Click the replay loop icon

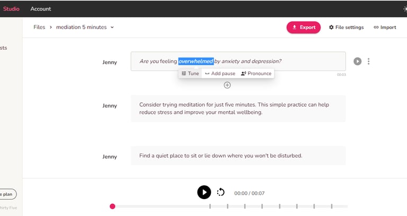click(x=221, y=192)
